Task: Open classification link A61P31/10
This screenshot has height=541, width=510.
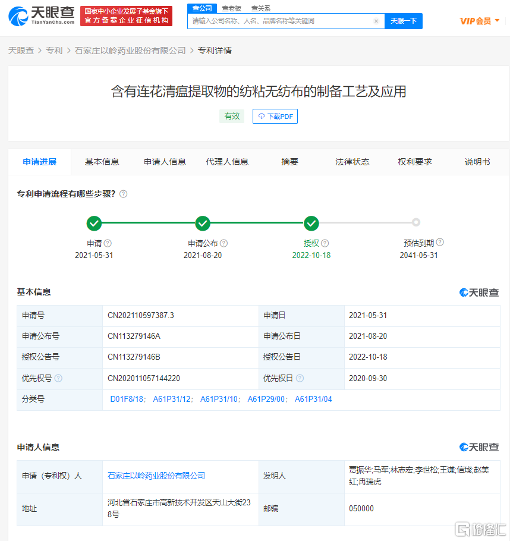Action: [219, 399]
